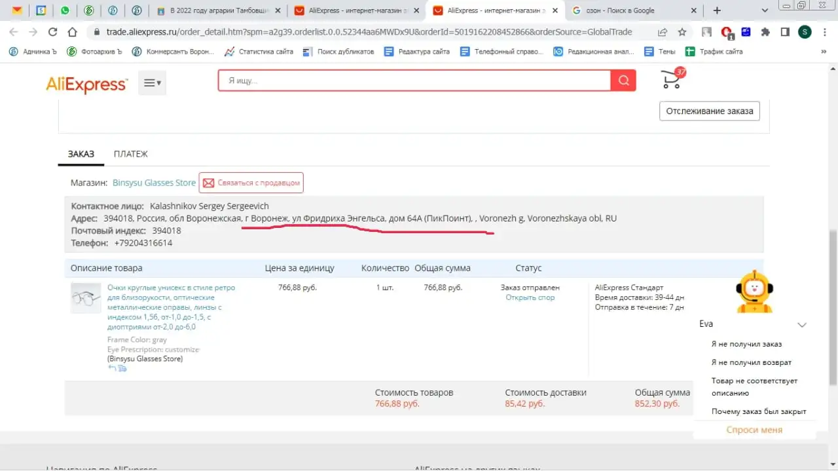Screen dimensions: 838x471
Task: Click 'Связаться с продавцом' button
Action: pyautogui.click(x=251, y=183)
